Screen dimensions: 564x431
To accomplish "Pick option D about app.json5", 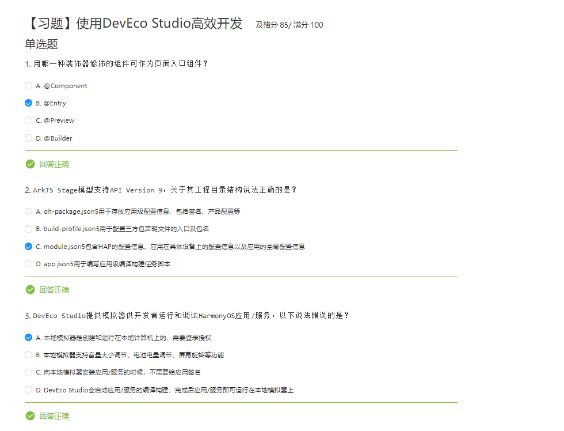I will click(28, 264).
